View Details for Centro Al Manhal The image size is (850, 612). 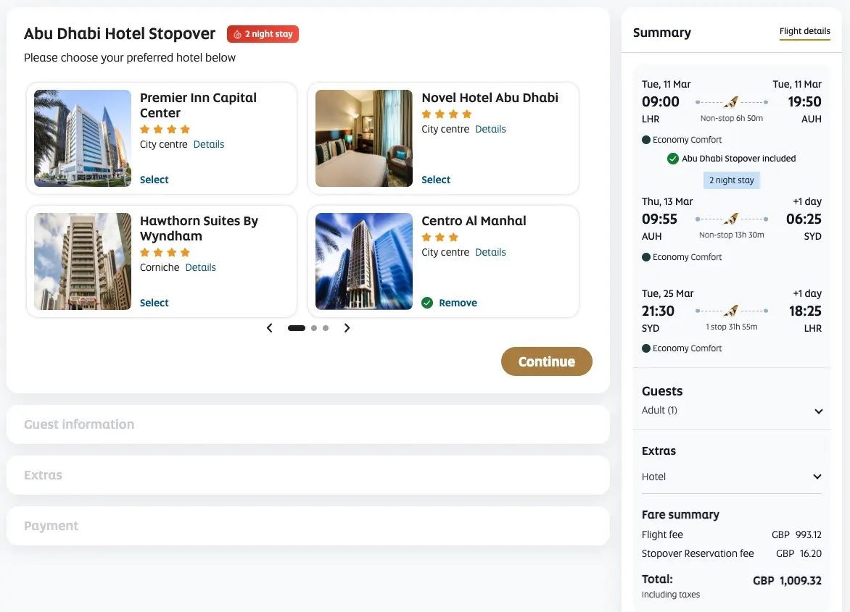tap(490, 252)
